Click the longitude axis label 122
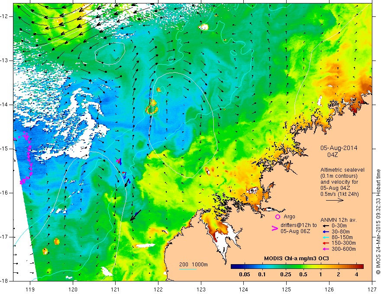The height and width of the screenshot is (294, 381). 158,289
